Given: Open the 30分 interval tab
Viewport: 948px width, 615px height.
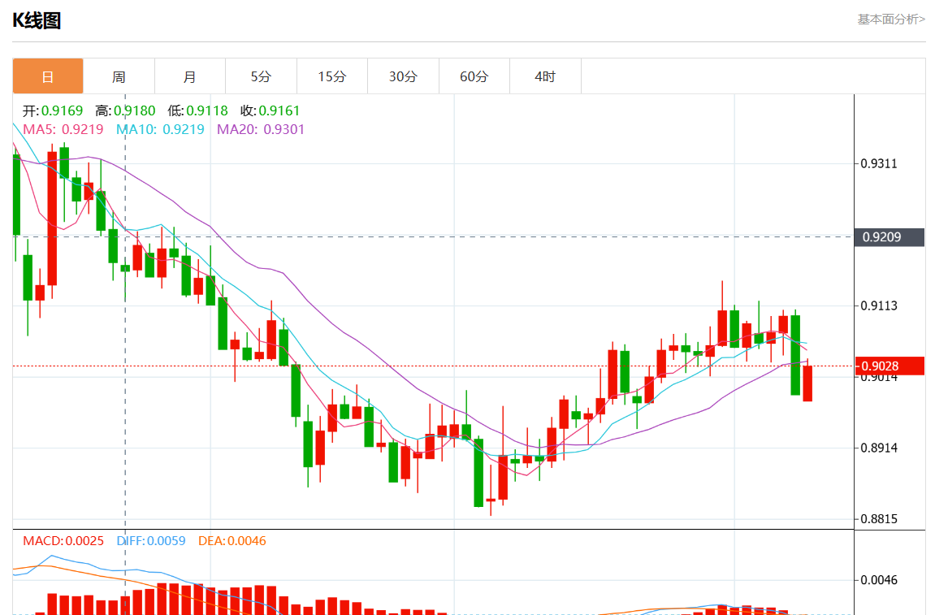Looking at the screenshot, I should 403,76.
